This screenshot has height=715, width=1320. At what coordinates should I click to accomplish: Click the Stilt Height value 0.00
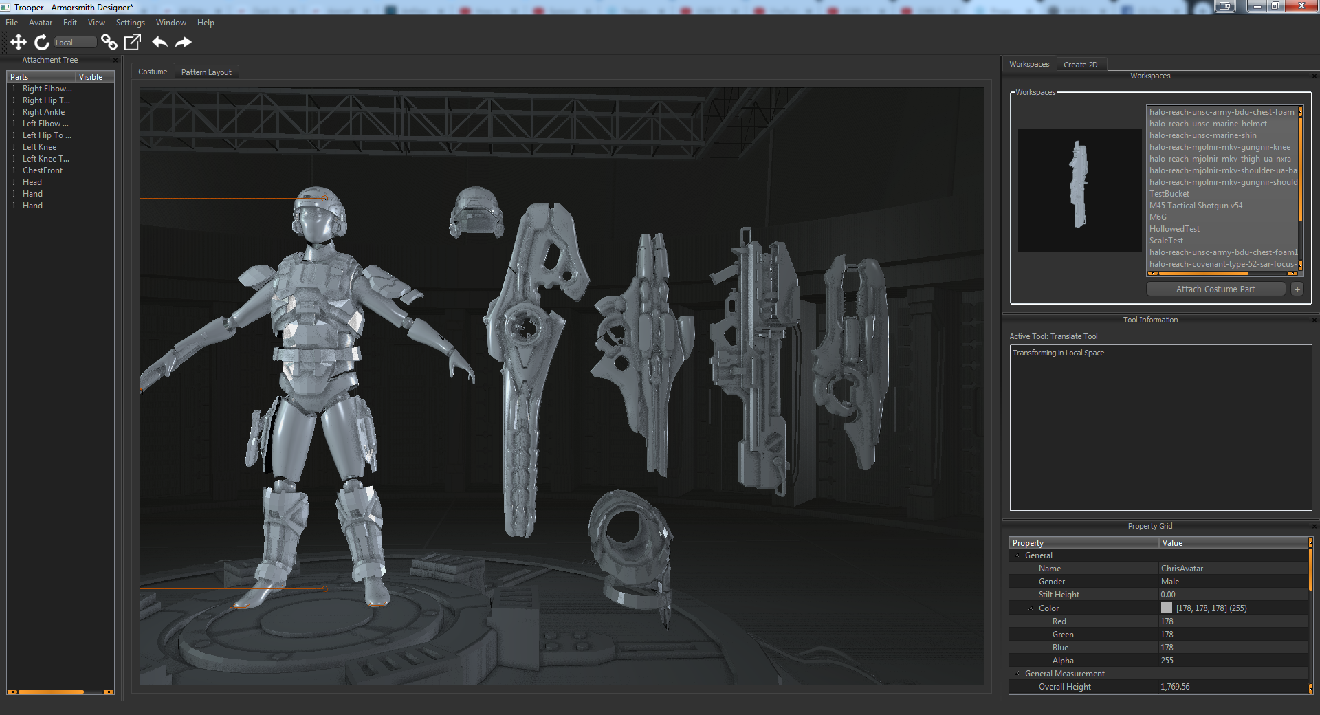(1233, 595)
